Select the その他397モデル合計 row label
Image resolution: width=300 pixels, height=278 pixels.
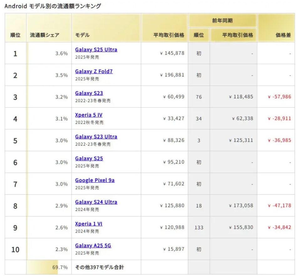pyautogui.click(x=99, y=267)
